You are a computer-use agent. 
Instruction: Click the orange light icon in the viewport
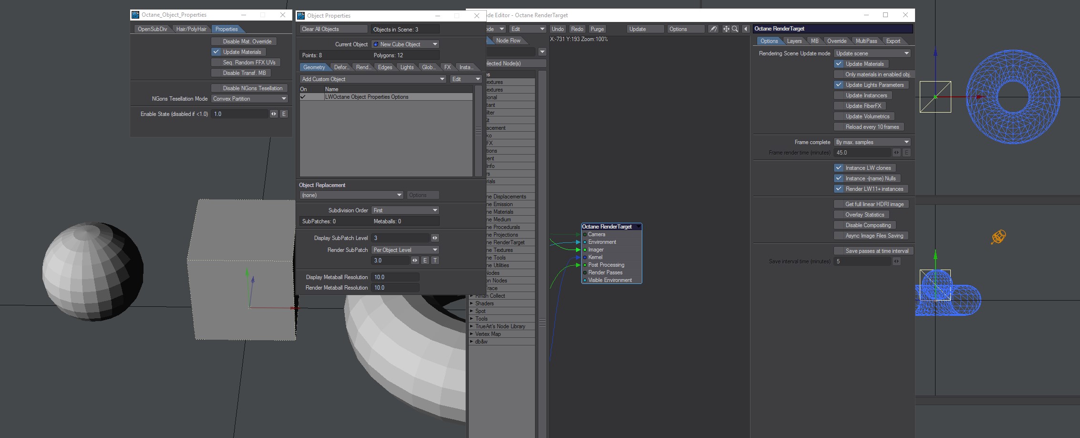point(998,237)
